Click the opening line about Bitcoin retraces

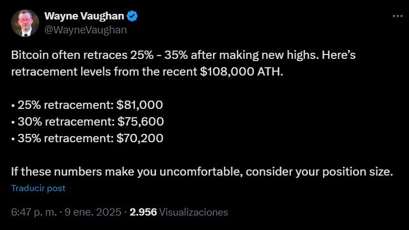pyautogui.click(x=183, y=55)
